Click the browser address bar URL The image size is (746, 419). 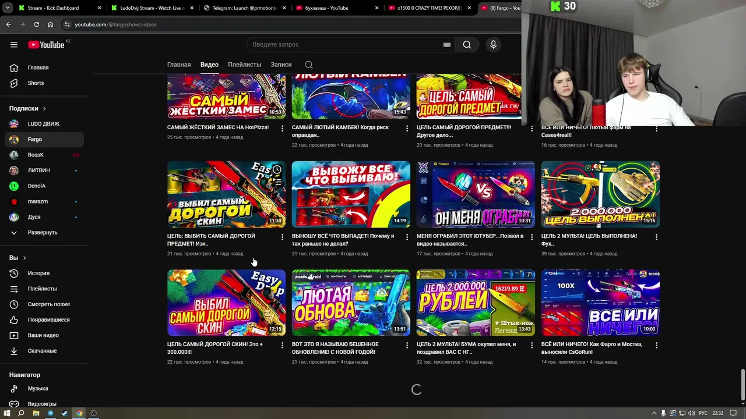(115, 24)
